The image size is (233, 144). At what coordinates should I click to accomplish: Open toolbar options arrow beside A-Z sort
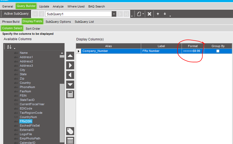pos(14,48)
